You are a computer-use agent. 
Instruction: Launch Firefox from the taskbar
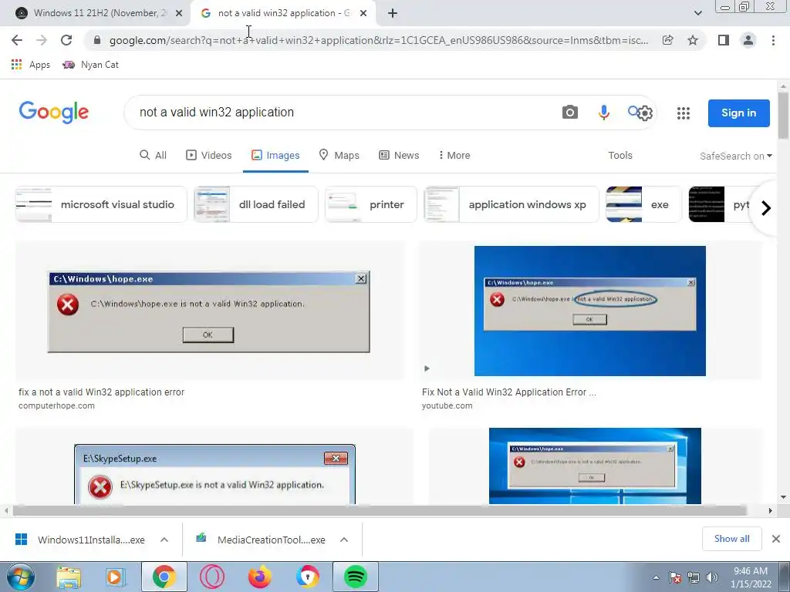click(x=259, y=577)
